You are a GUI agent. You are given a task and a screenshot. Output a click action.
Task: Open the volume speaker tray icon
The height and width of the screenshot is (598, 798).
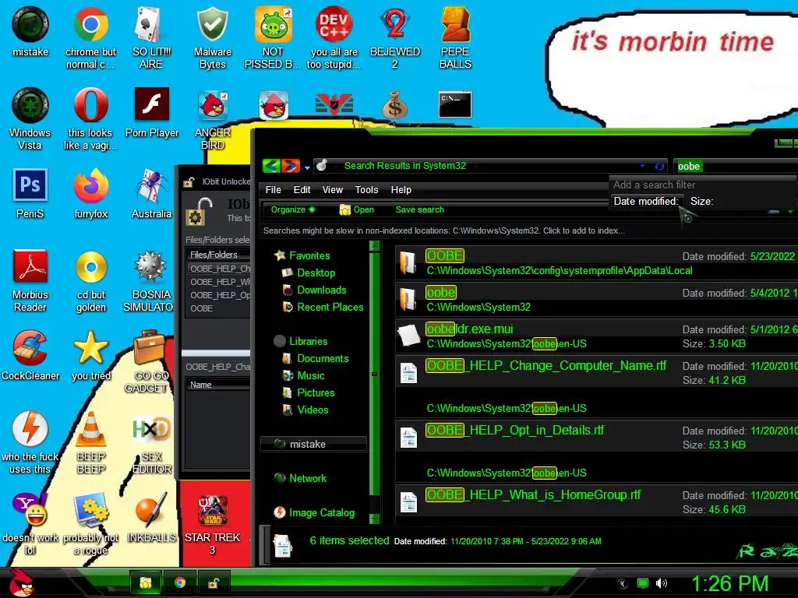click(x=661, y=583)
